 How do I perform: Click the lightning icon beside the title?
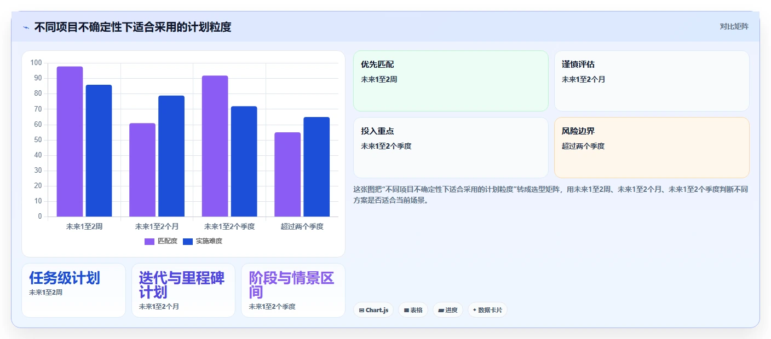coord(26,27)
